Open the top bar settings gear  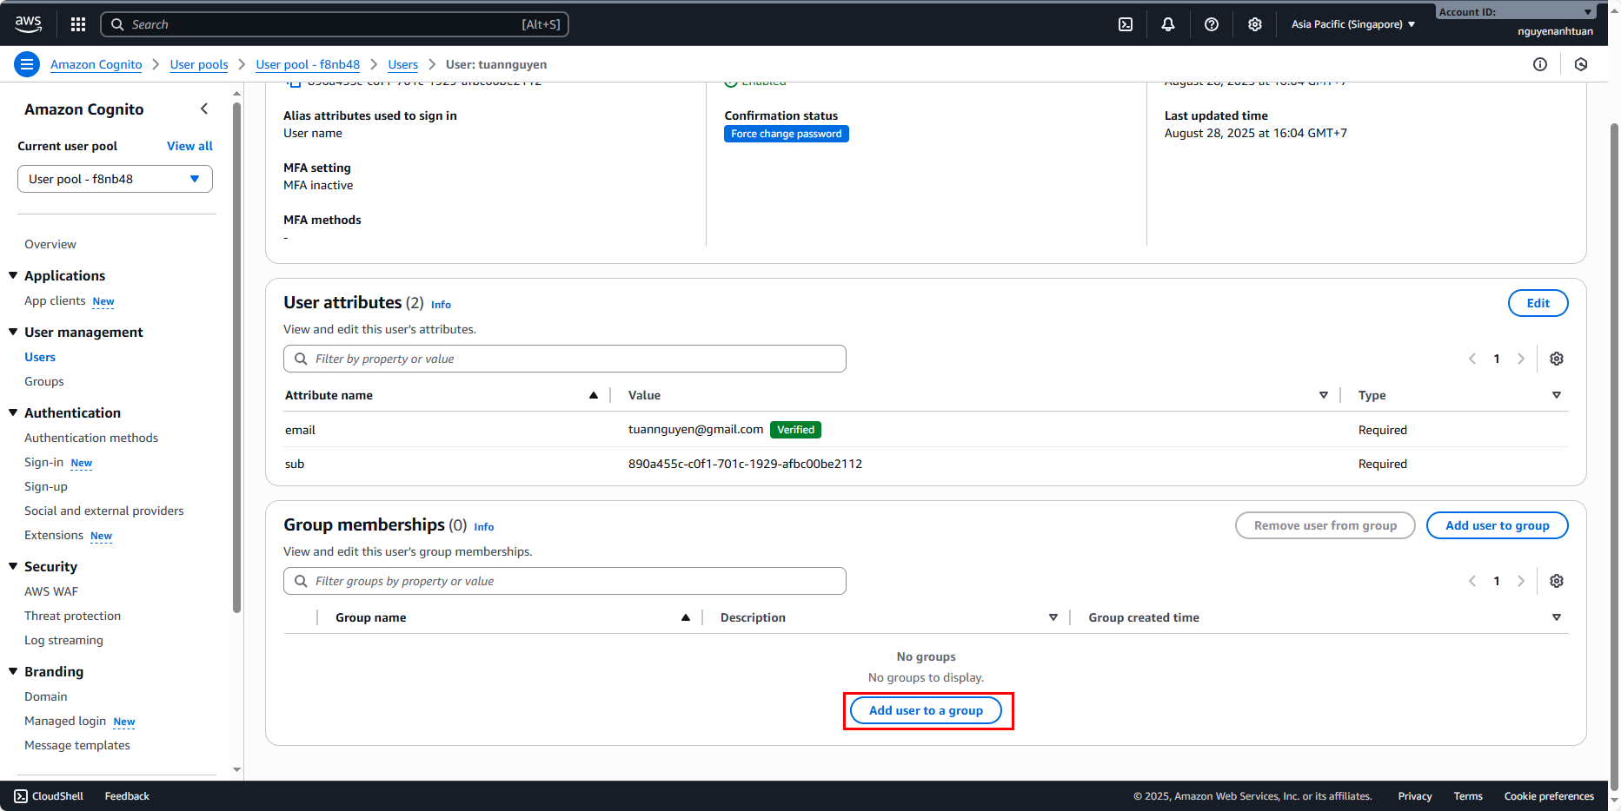tap(1255, 24)
